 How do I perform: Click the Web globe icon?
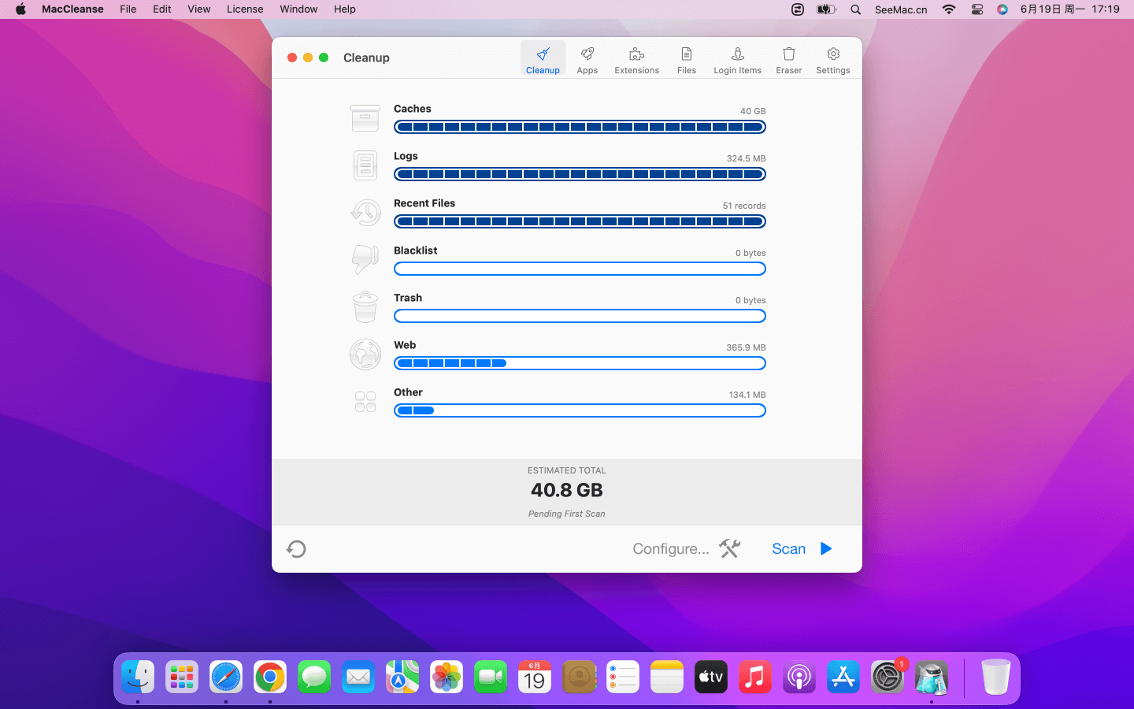[x=365, y=354]
